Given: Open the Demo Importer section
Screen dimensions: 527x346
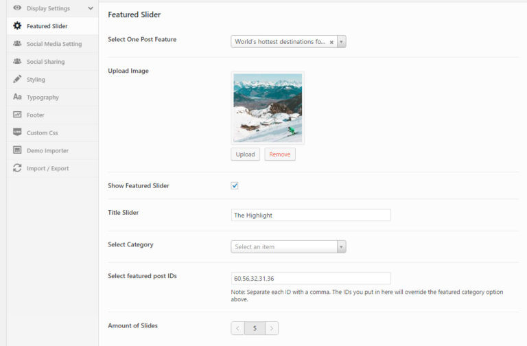Looking at the screenshot, I should 52,150.
